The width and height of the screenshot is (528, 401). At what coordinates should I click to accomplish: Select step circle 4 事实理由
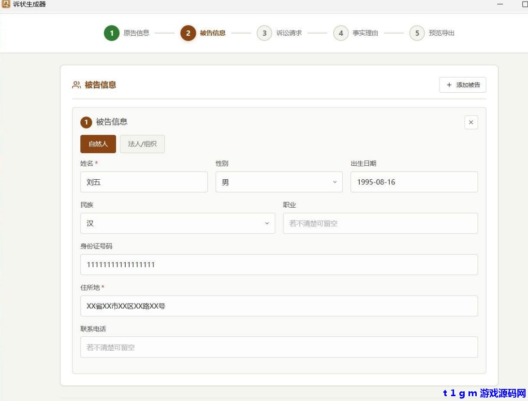tap(341, 33)
